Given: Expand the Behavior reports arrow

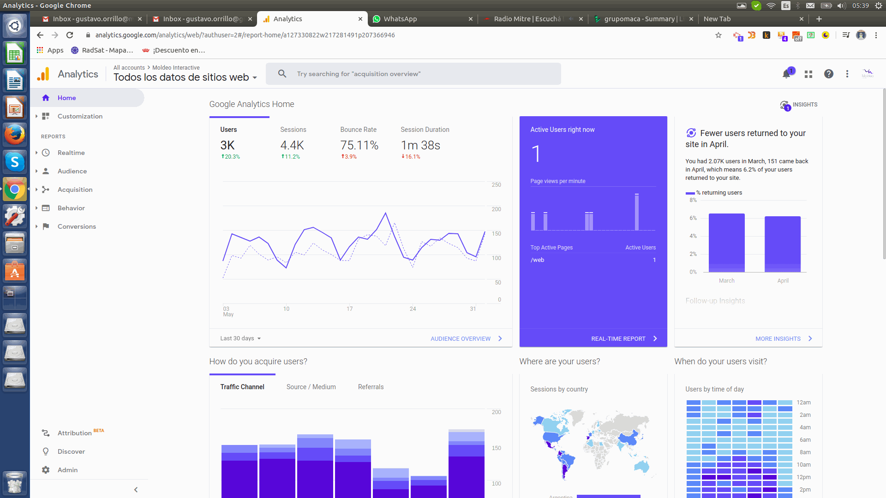Looking at the screenshot, I should [36, 208].
